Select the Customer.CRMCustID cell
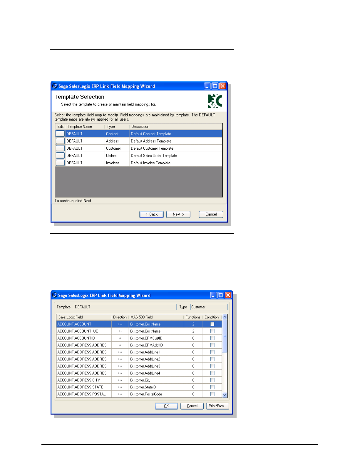Viewport: 360px width, 466px height. (x=156, y=338)
